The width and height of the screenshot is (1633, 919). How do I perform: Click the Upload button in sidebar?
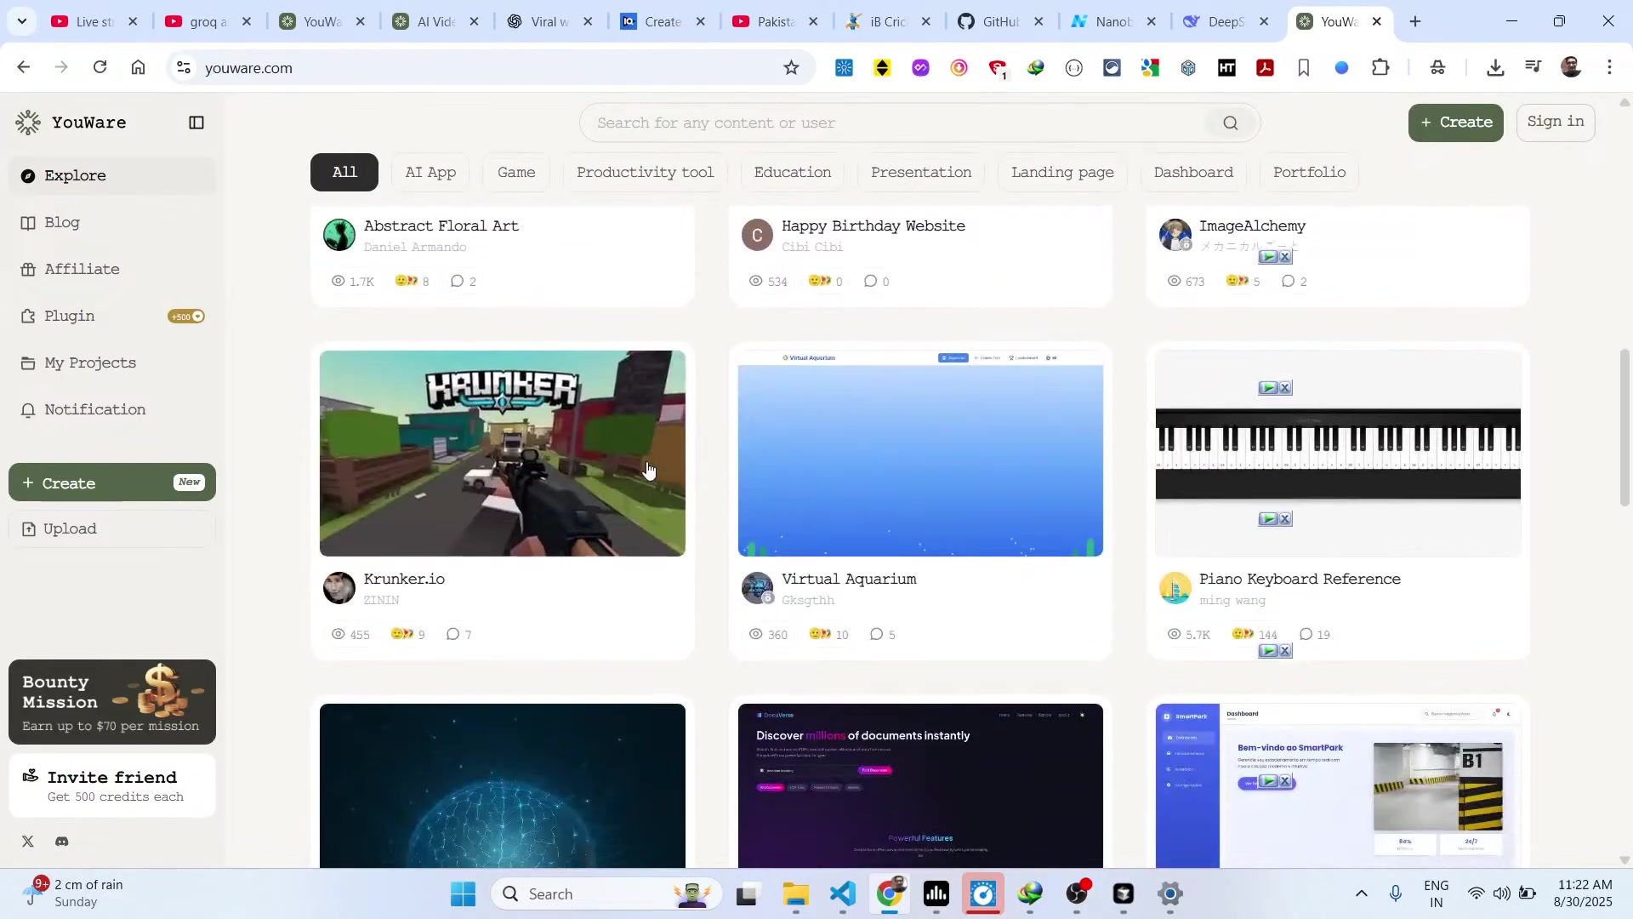pos(112,528)
